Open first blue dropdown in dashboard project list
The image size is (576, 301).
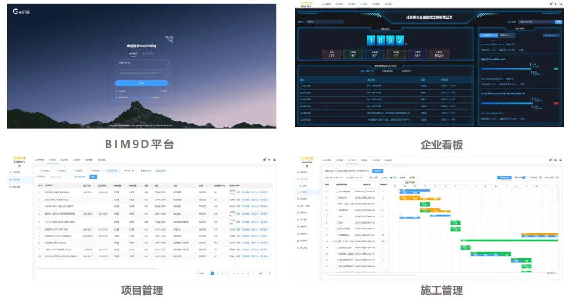[x=489, y=35]
